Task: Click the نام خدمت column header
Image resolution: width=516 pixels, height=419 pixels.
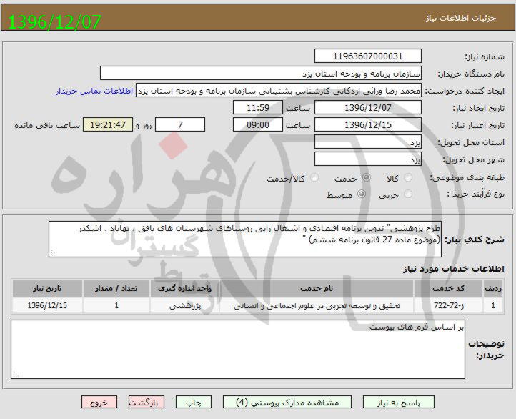Action: click(317, 289)
